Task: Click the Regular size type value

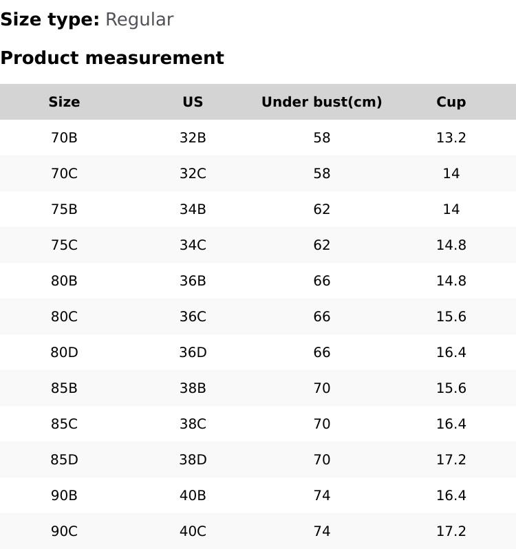Action: [x=139, y=20]
